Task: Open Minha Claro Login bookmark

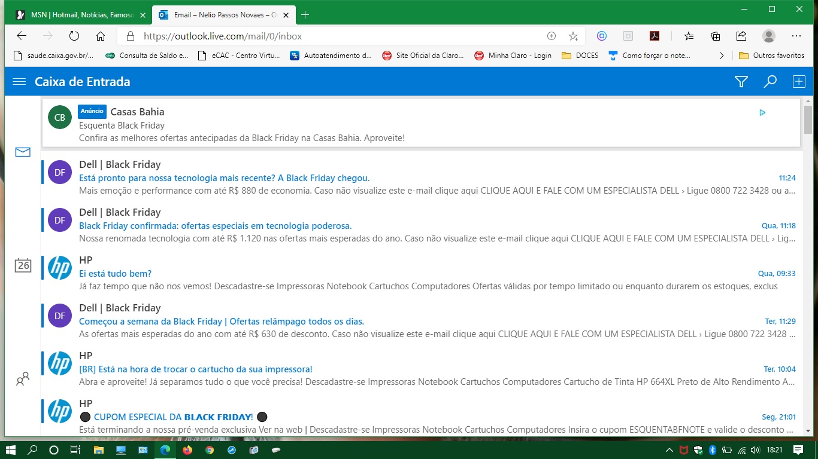Action: (513, 56)
